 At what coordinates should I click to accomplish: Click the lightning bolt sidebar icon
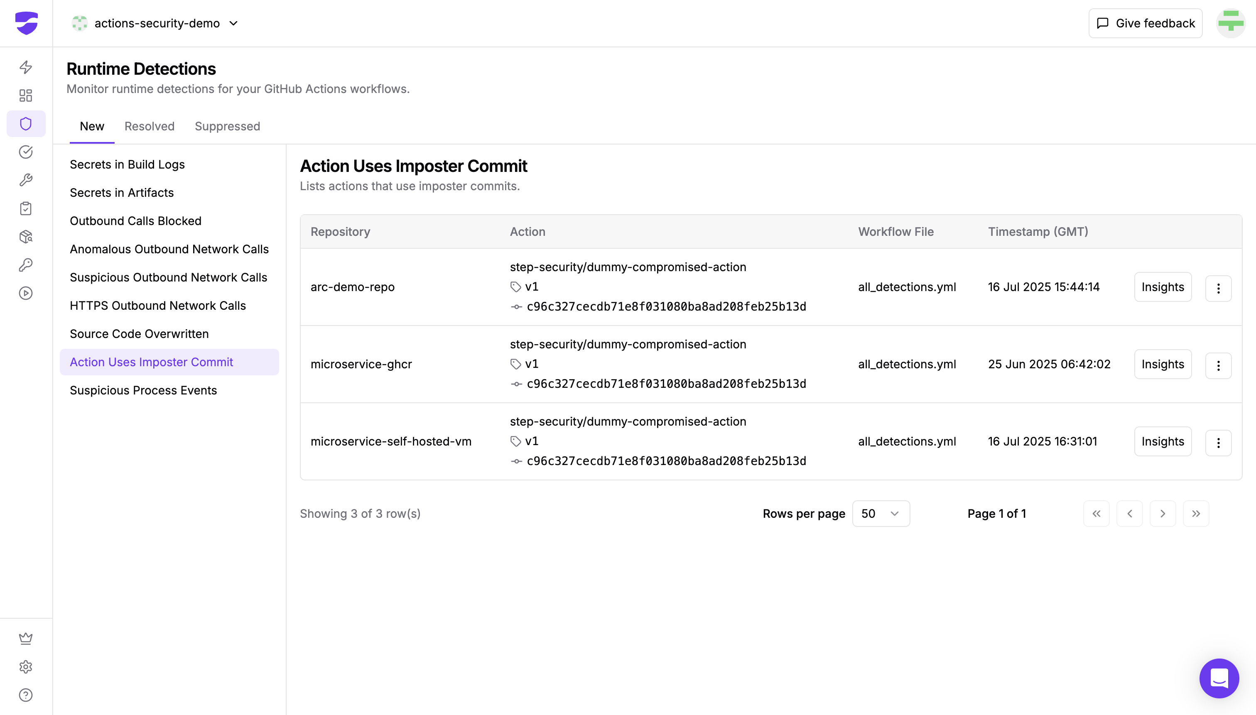point(25,67)
